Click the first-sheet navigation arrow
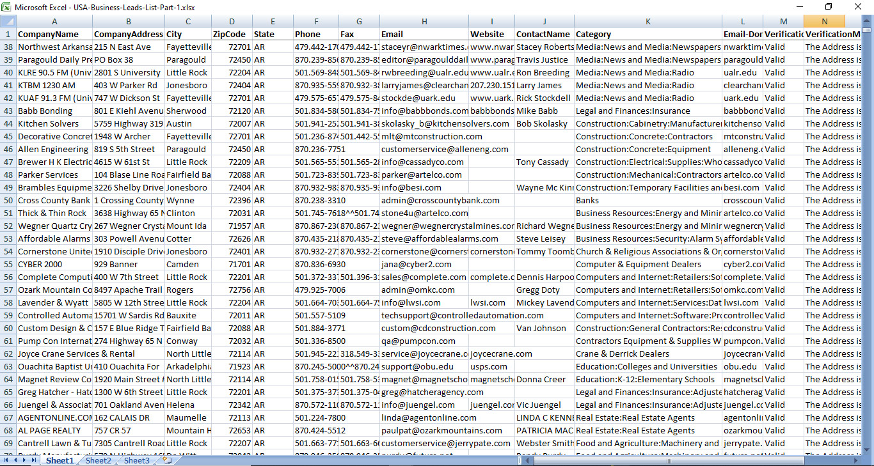This screenshot has width=874, height=466. point(6,460)
